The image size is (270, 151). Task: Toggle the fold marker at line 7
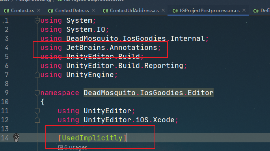(37, 75)
